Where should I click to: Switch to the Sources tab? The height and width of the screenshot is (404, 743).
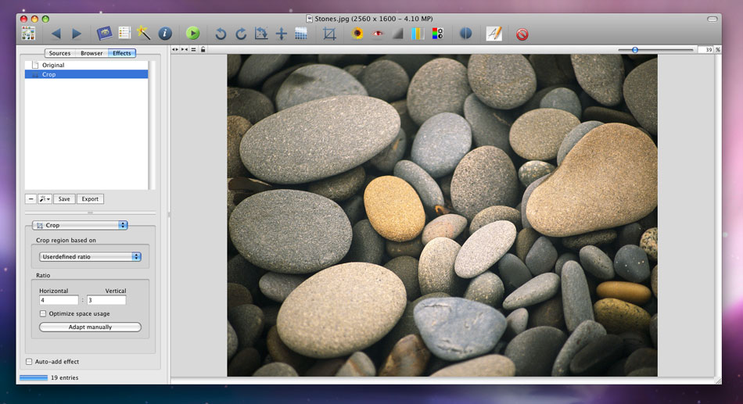(59, 53)
